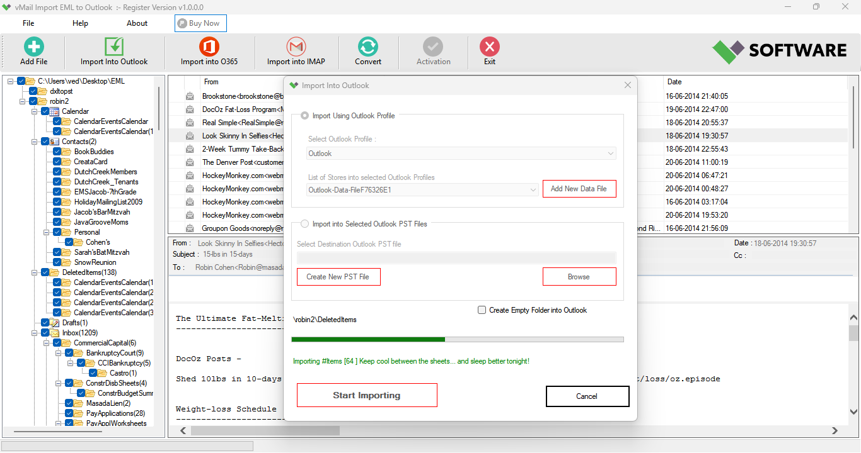Uncheck the SnowReunion folder checkbox
861x453 pixels.
57,262
